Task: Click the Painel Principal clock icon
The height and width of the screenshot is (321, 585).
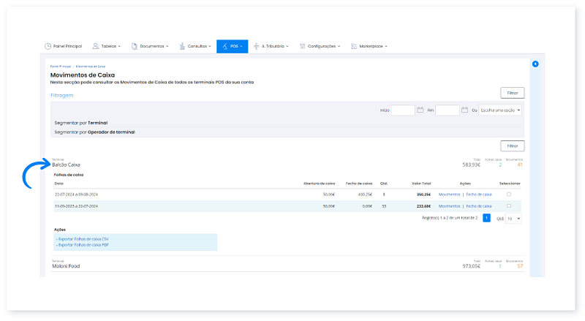Action: click(x=48, y=46)
